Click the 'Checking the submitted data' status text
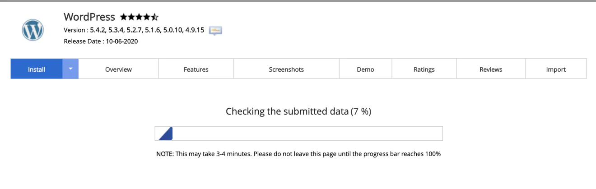596x189 pixels. (287, 111)
